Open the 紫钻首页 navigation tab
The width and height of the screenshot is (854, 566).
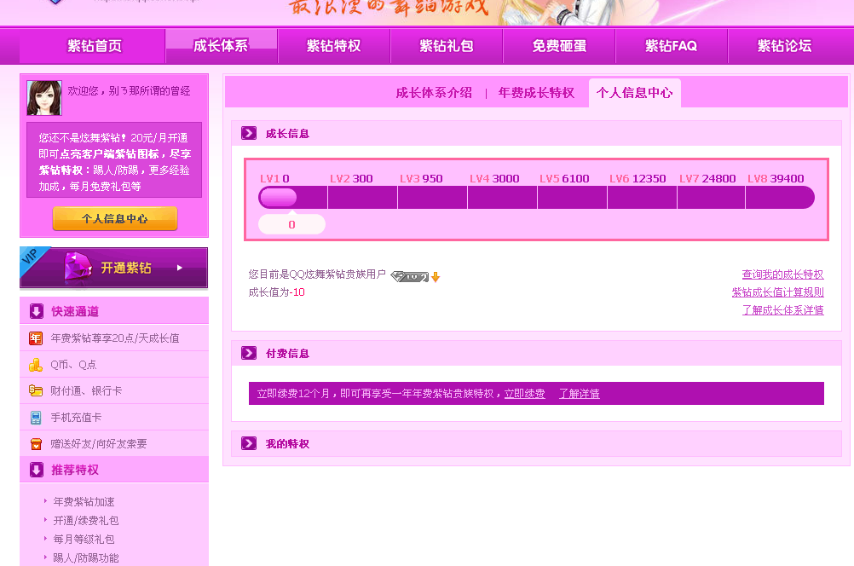coord(95,46)
